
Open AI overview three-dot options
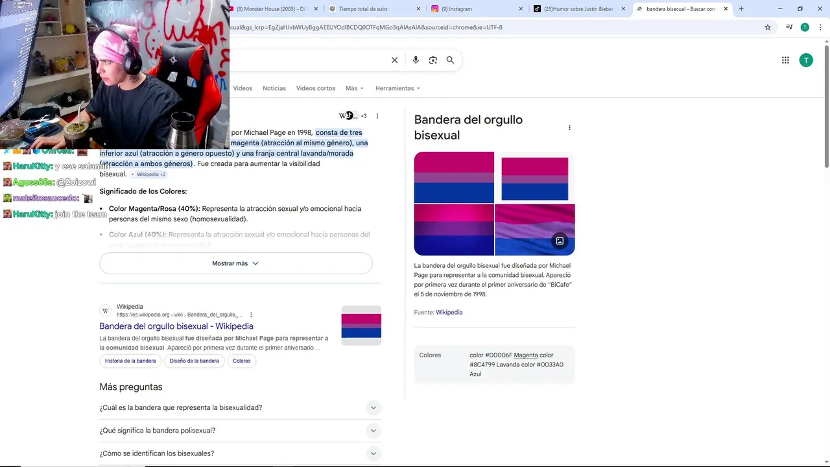click(377, 116)
